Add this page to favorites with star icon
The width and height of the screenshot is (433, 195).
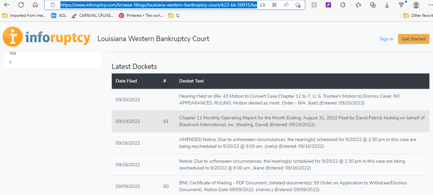click(x=298, y=5)
